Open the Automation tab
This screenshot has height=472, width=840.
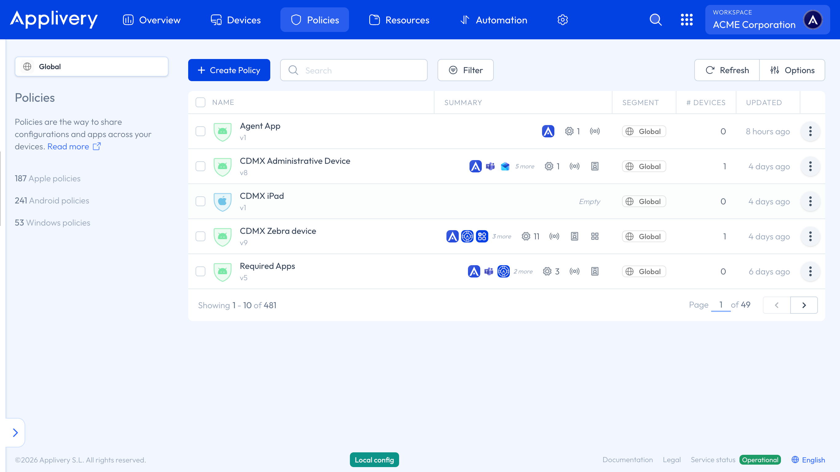tap(493, 20)
